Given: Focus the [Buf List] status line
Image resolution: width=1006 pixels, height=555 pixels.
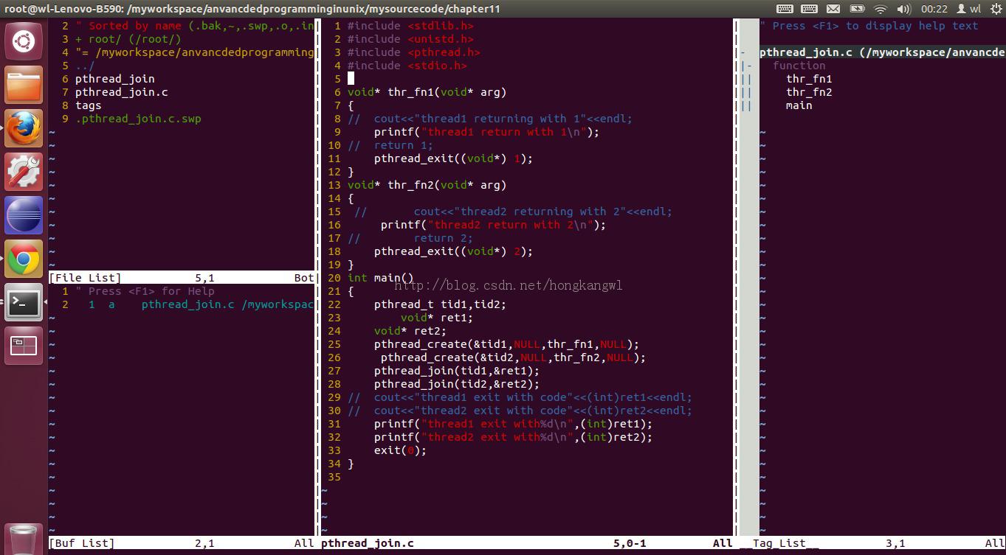Looking at the screenshot, I should (182, 543).
